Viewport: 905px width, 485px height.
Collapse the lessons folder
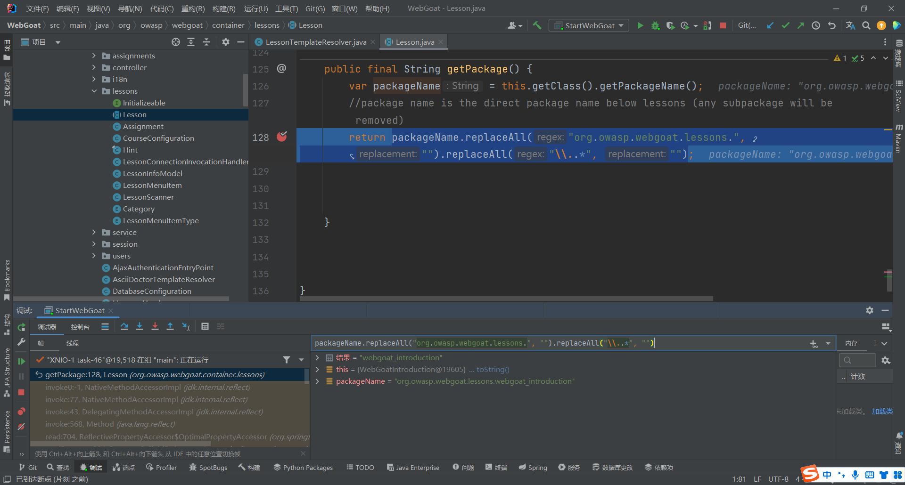[x=94, y=91]
